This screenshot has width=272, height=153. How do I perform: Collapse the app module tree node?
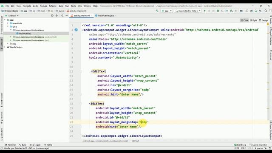[x=5, y=20]
